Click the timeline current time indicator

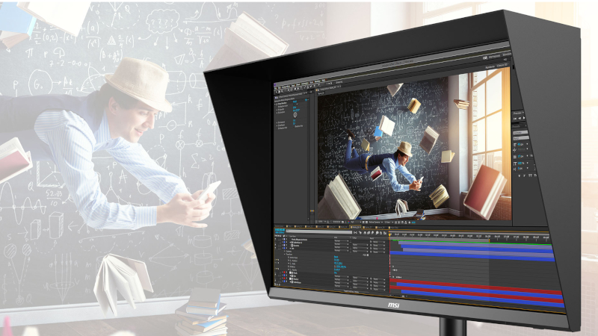point(389,235)
